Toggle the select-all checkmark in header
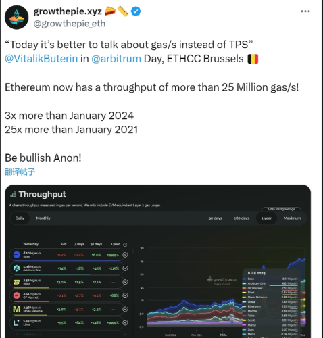 click(x=125, y=245)
